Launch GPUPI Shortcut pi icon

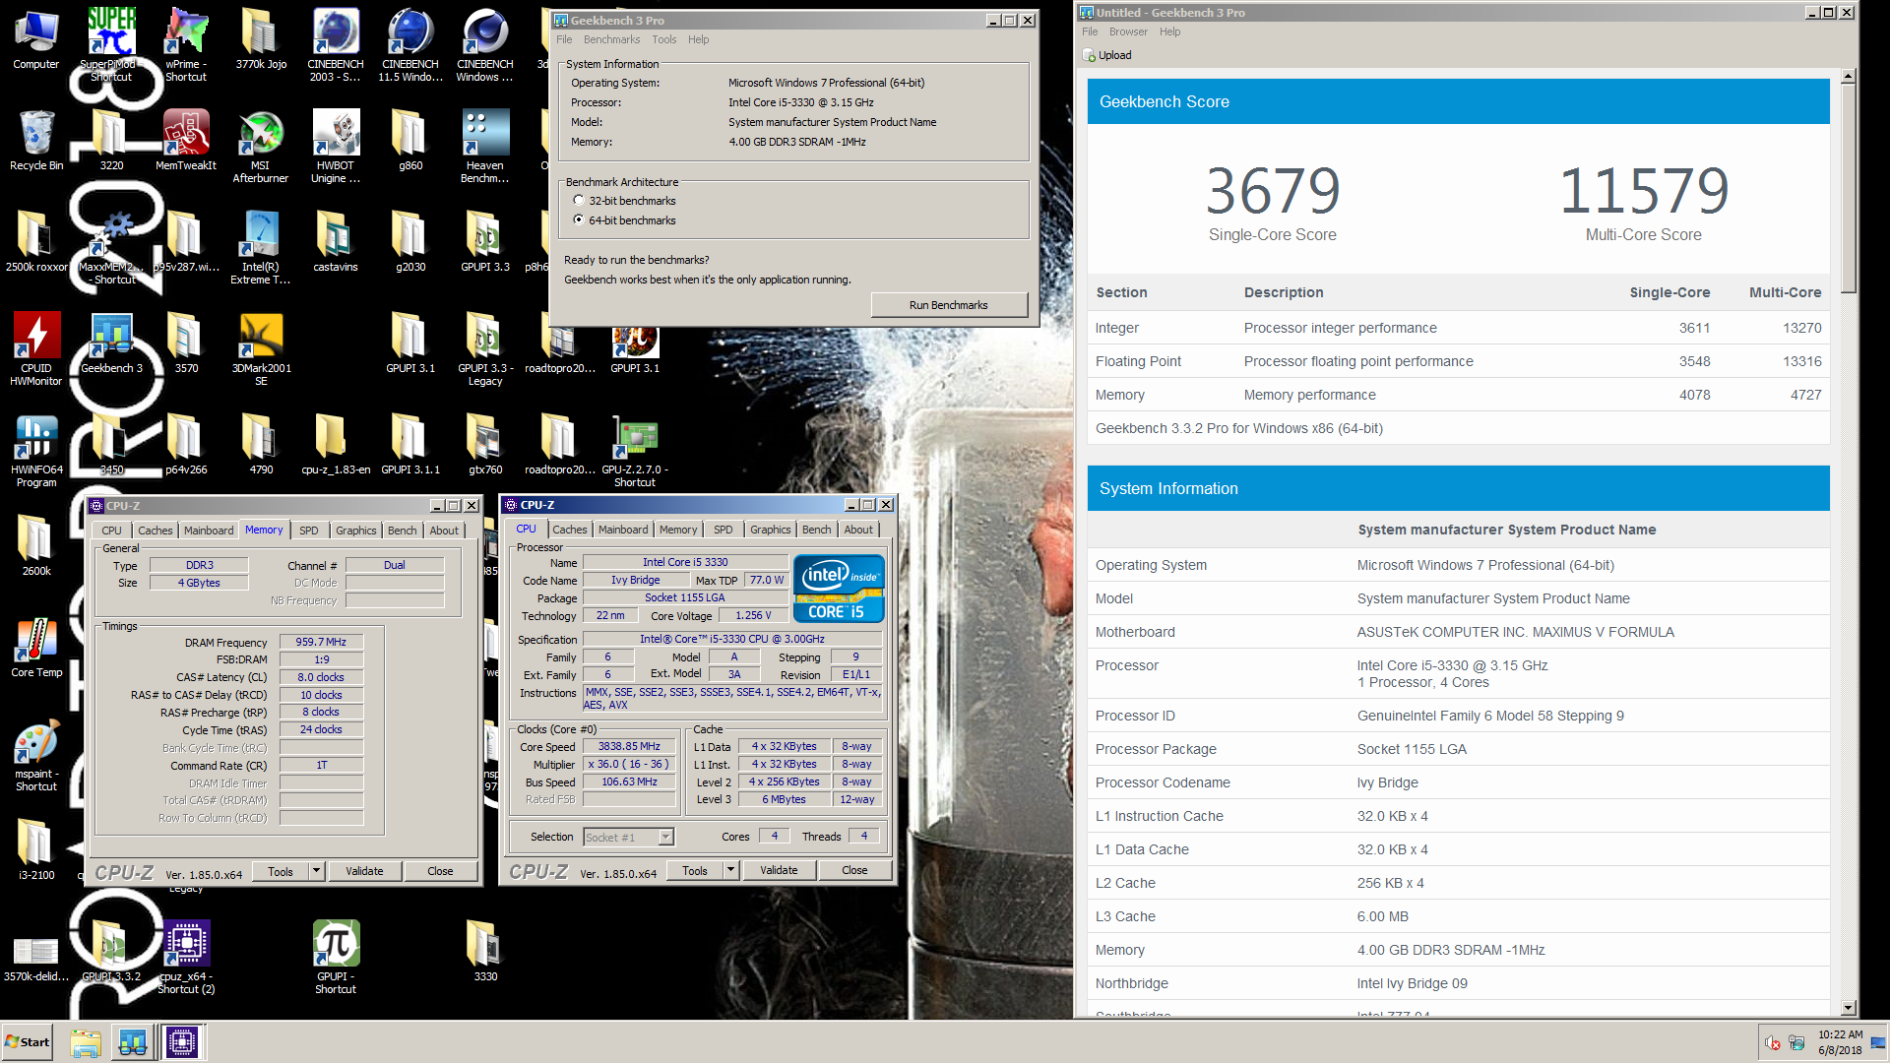point(336,957)
